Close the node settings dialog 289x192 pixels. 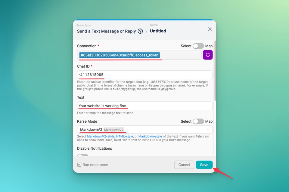pos(210,29)
